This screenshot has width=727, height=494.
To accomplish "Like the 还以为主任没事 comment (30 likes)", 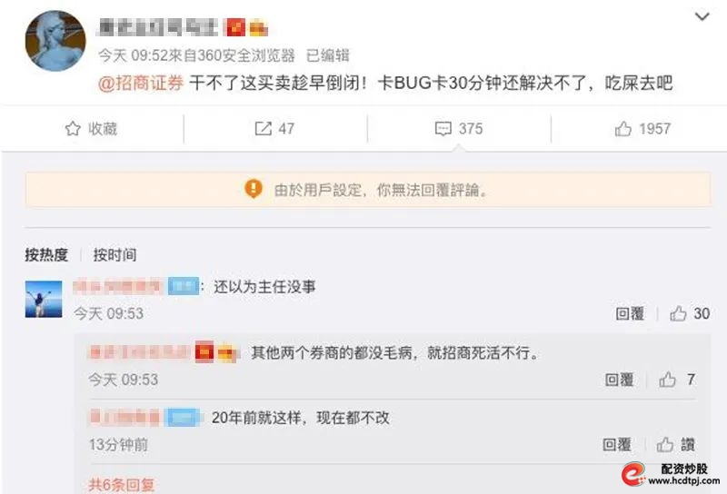I will point(678,313).
